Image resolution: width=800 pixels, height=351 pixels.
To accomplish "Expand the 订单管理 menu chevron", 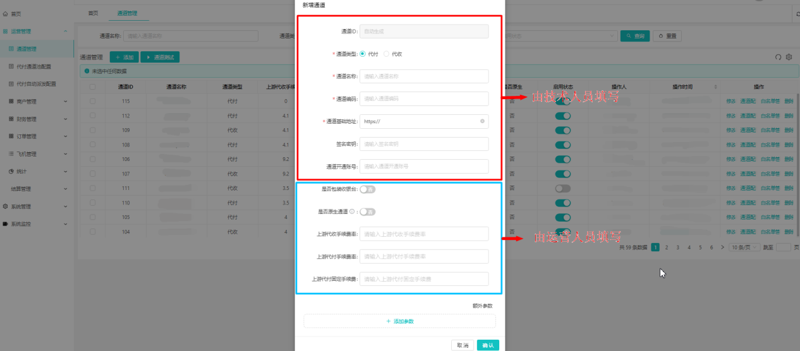I will [66, 136].
